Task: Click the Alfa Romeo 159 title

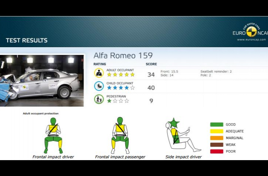Action: [123, 55]
